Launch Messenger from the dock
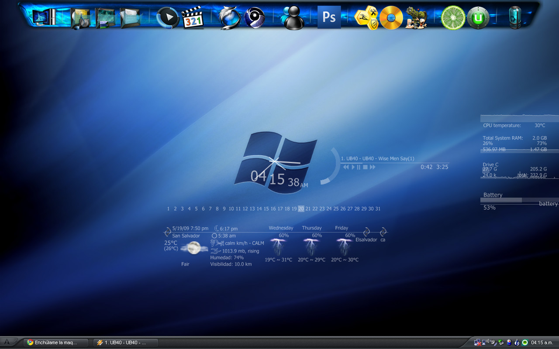The width and height of the screenshot is (559, 349). [x=293, y=18]
